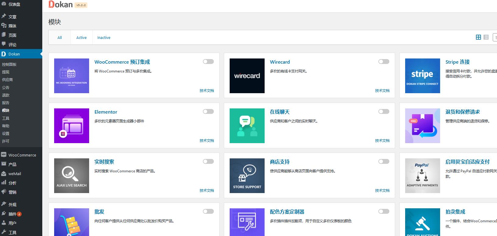Image resolution: width=497 pixels, height=236 pixels.
Task: Click the Elementor module icon
Action: [71, 126]
